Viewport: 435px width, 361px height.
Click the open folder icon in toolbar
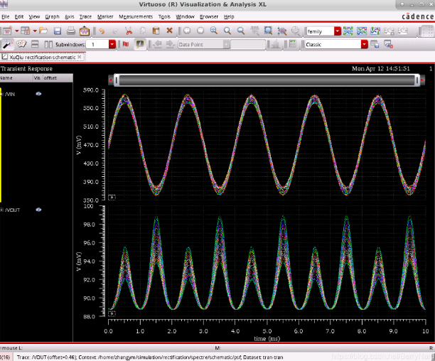click(43, 31)
